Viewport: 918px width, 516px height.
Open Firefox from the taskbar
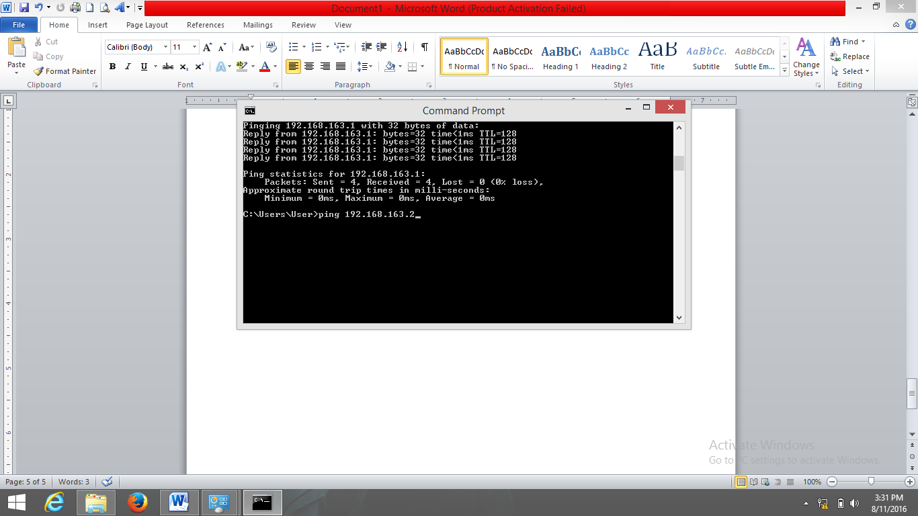138,502
